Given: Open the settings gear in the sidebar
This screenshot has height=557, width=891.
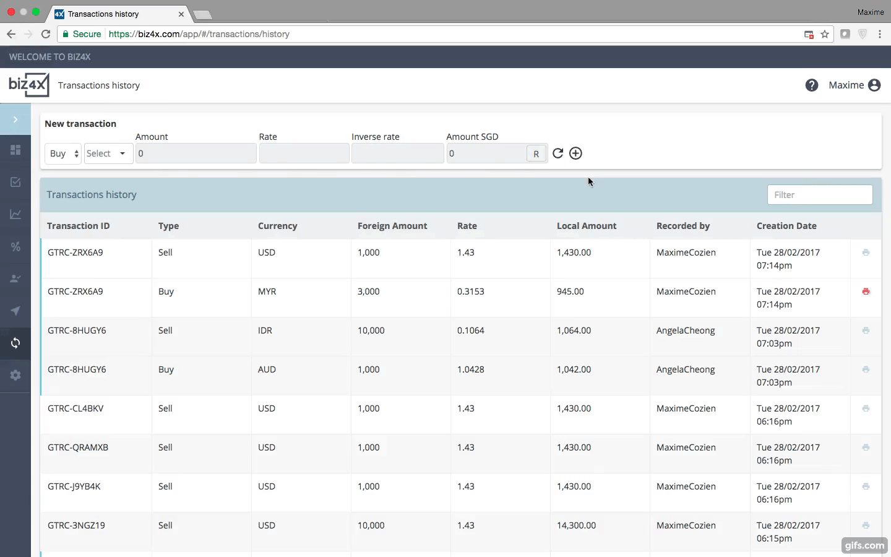Looking at the screenshot, I should pos(15,376).
